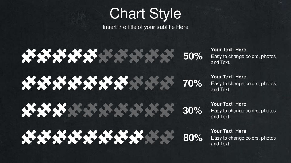Image resolution: width=291 pixels, height=163 pixels.
Task: Click the Chart Style title
Action: pos(145,14)
